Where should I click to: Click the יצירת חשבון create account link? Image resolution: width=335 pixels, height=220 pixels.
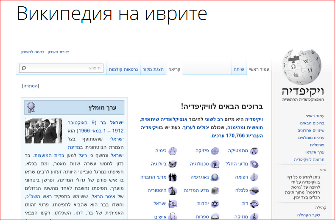58,52
